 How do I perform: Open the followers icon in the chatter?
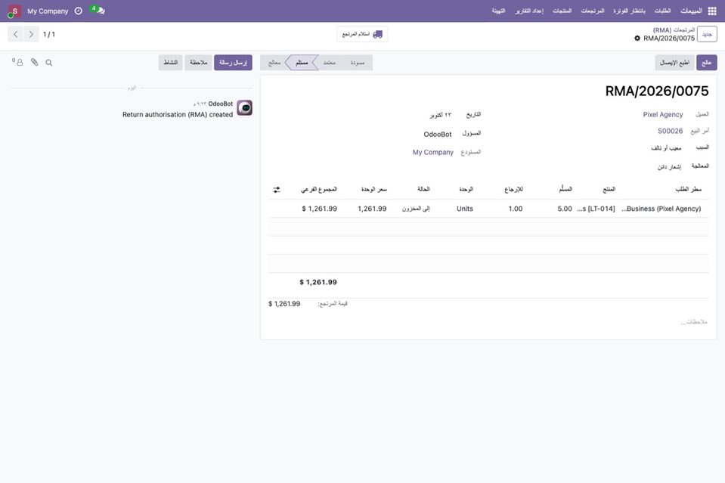17,62
